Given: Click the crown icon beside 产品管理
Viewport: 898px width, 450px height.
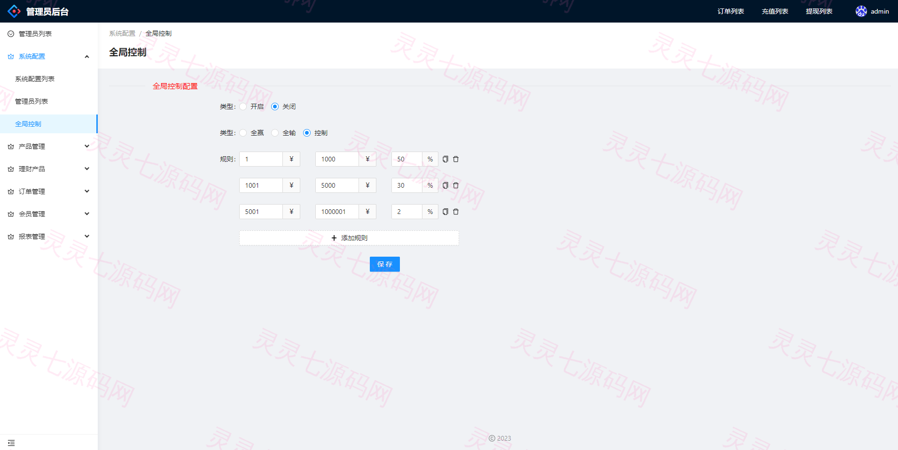Looking at the screenshot, I should tap(11, 146).
